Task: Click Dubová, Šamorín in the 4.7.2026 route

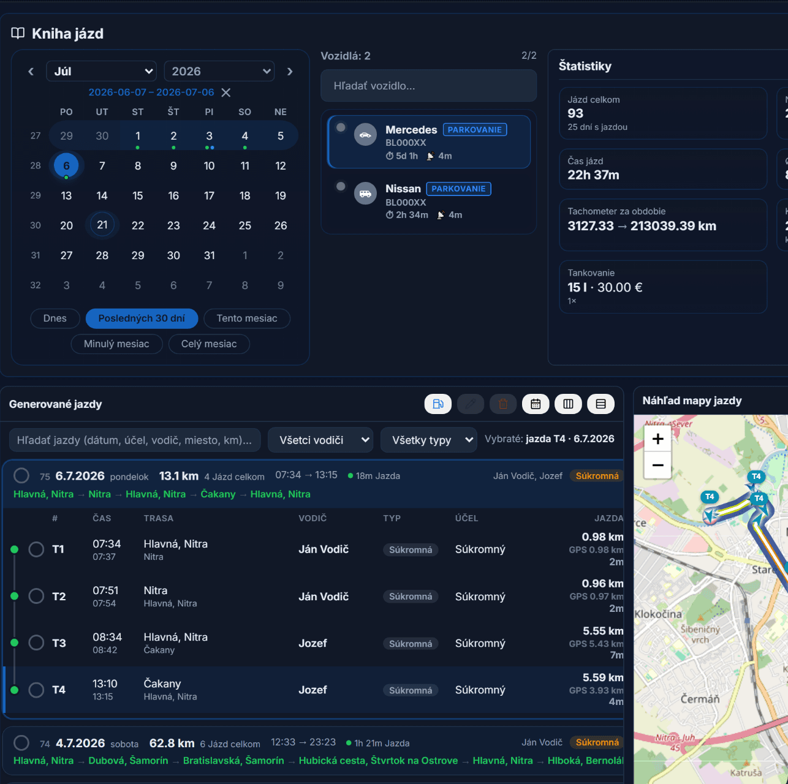Action: point(128,761)
